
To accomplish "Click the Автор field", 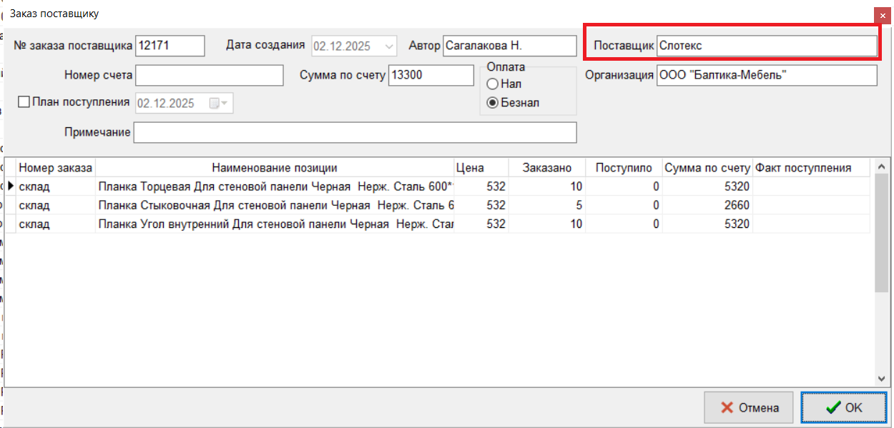I will pyautogui.click(x=509, y=46).
